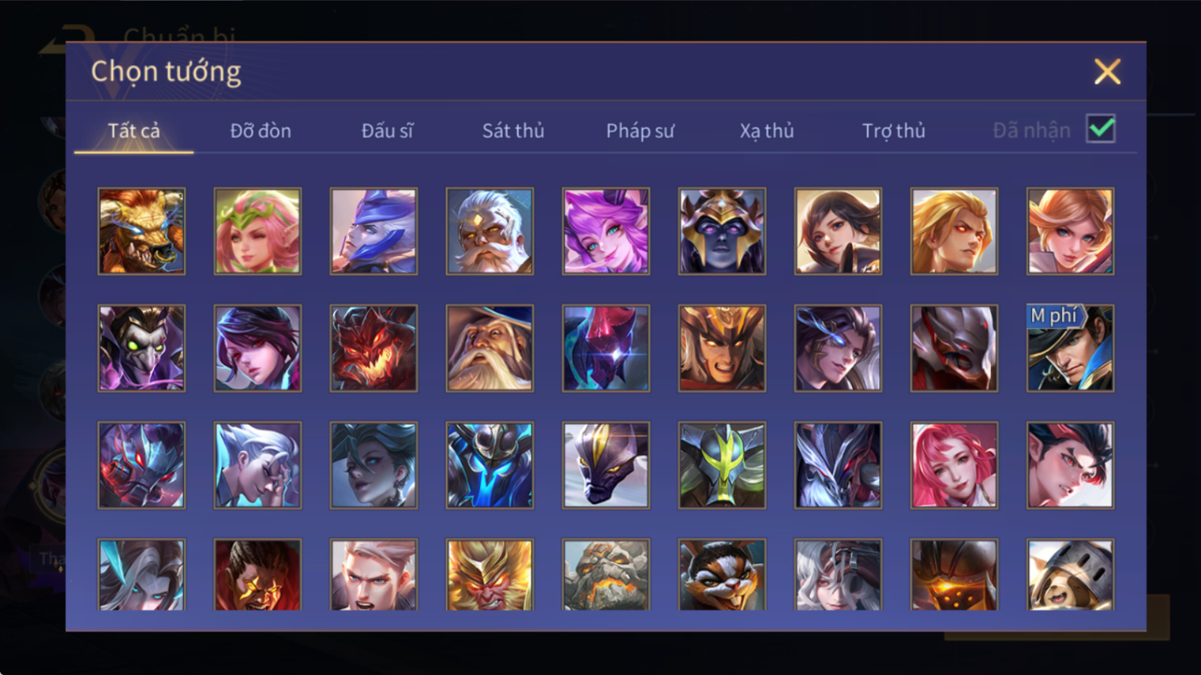Choose the green-eyed joker hero portrait

pyautogui.click(x=141, y=349)
